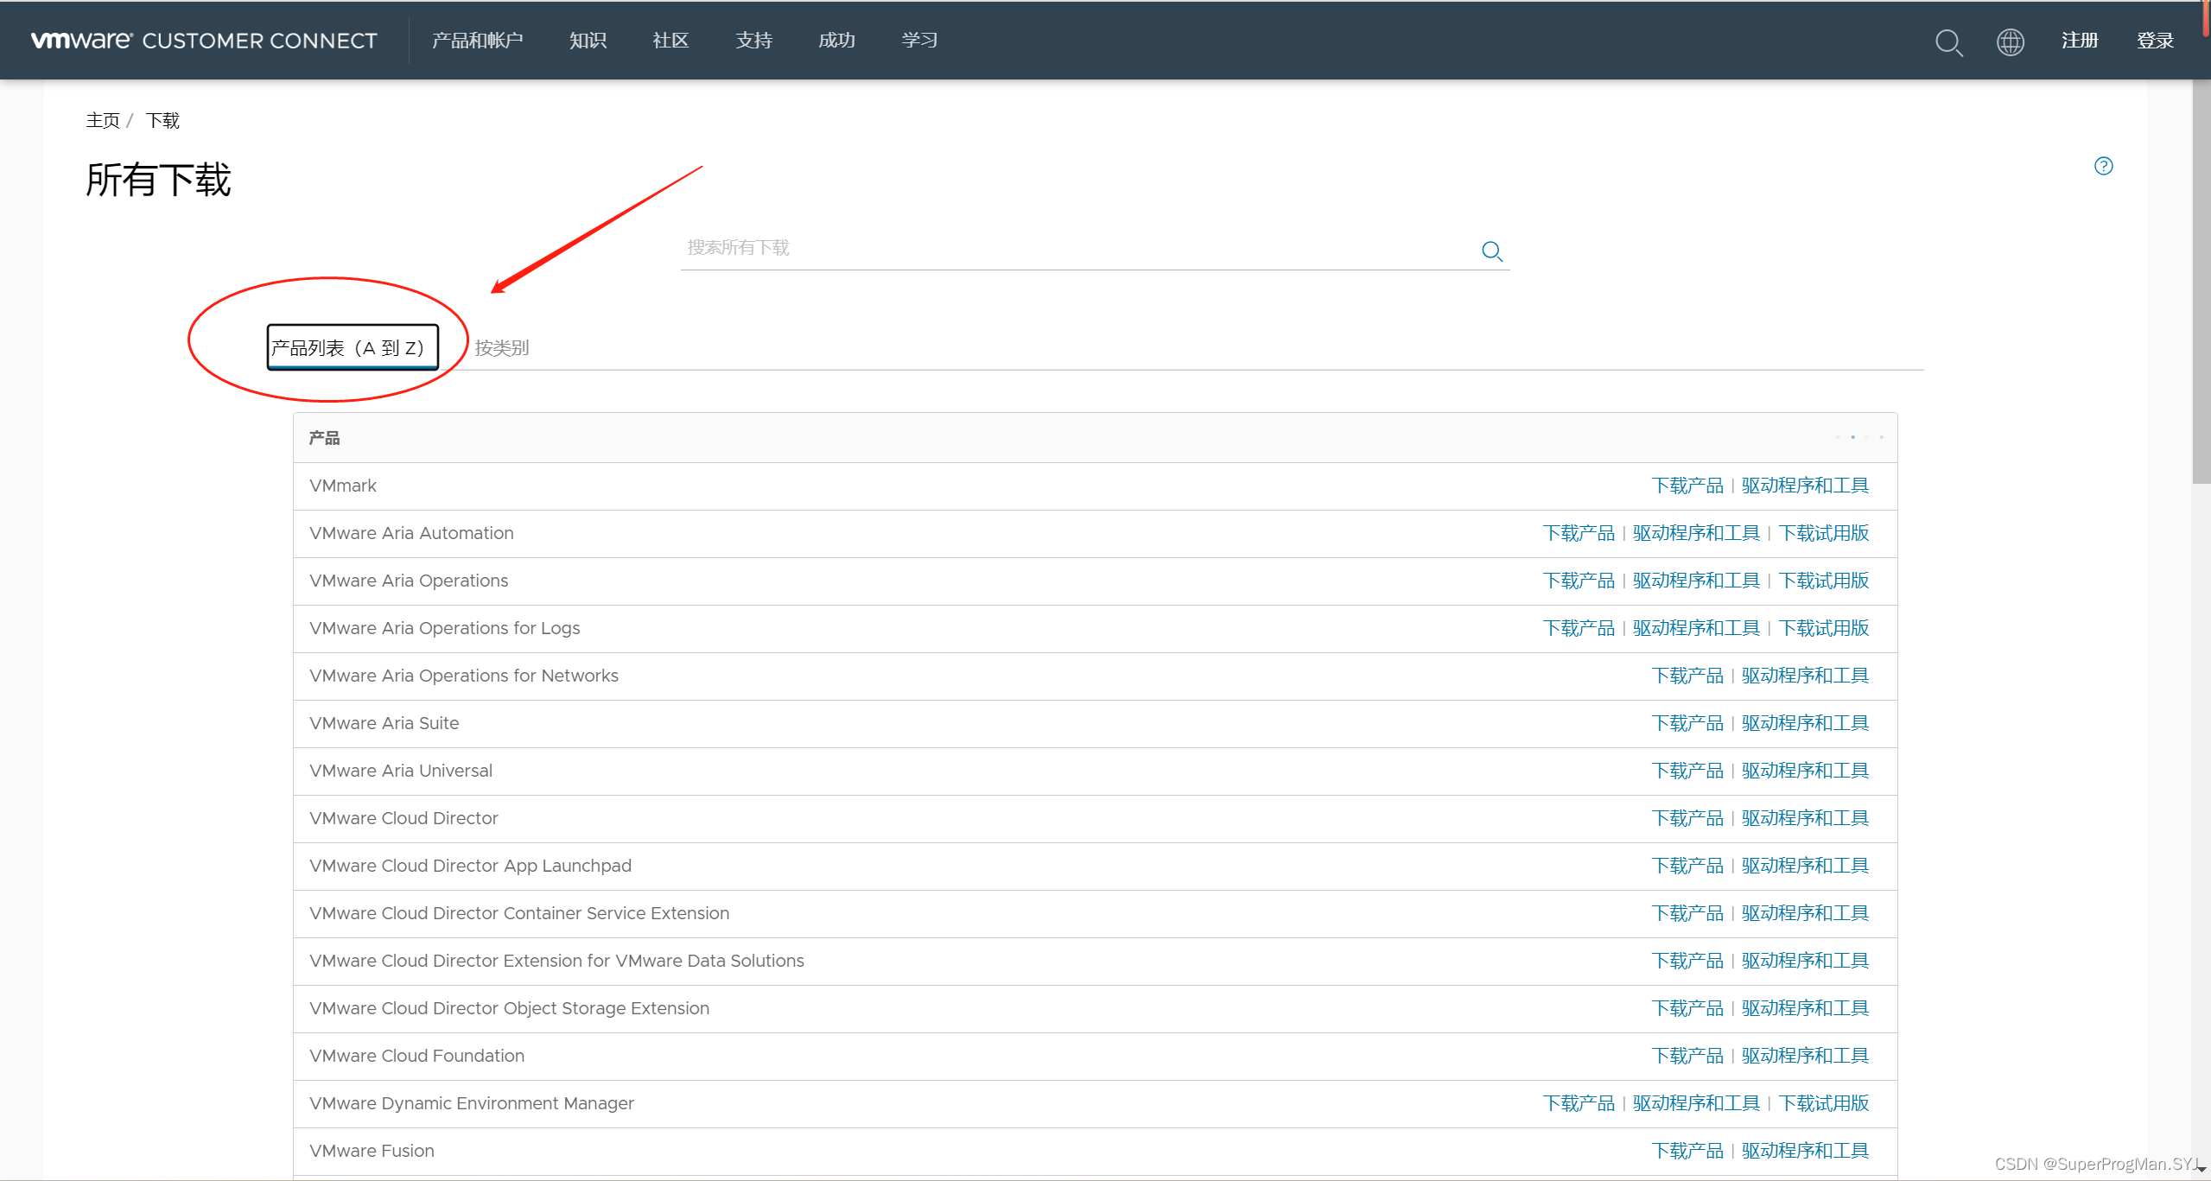2211x1181 pixels.
Task: Click 驱动程序和工具 for VMware Fusion
Action: click(x=1805, y=1151)
